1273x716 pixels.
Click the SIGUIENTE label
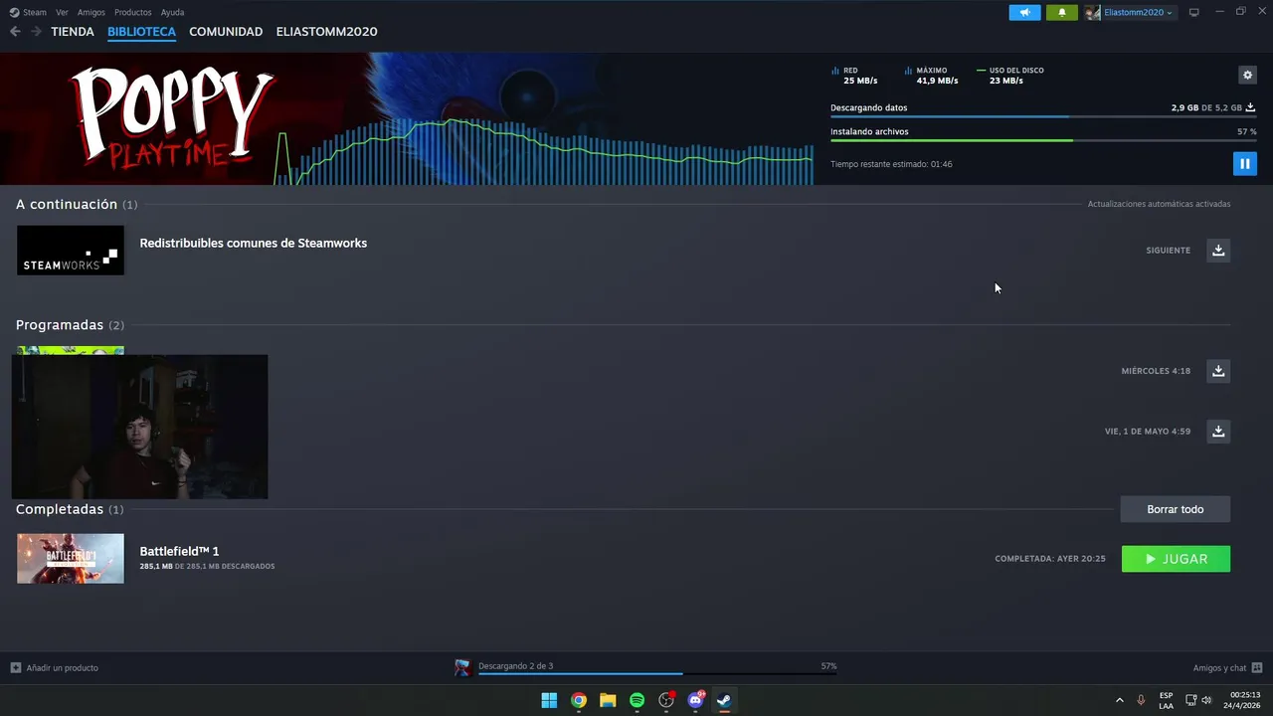point(1168,251)
